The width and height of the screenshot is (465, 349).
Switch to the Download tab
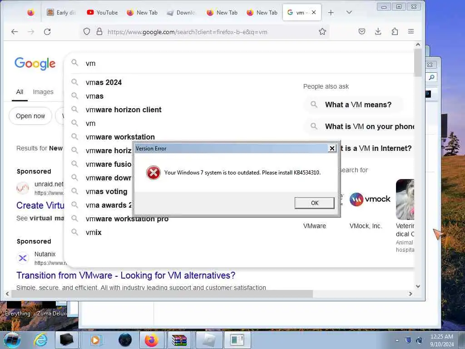[181, 12]
